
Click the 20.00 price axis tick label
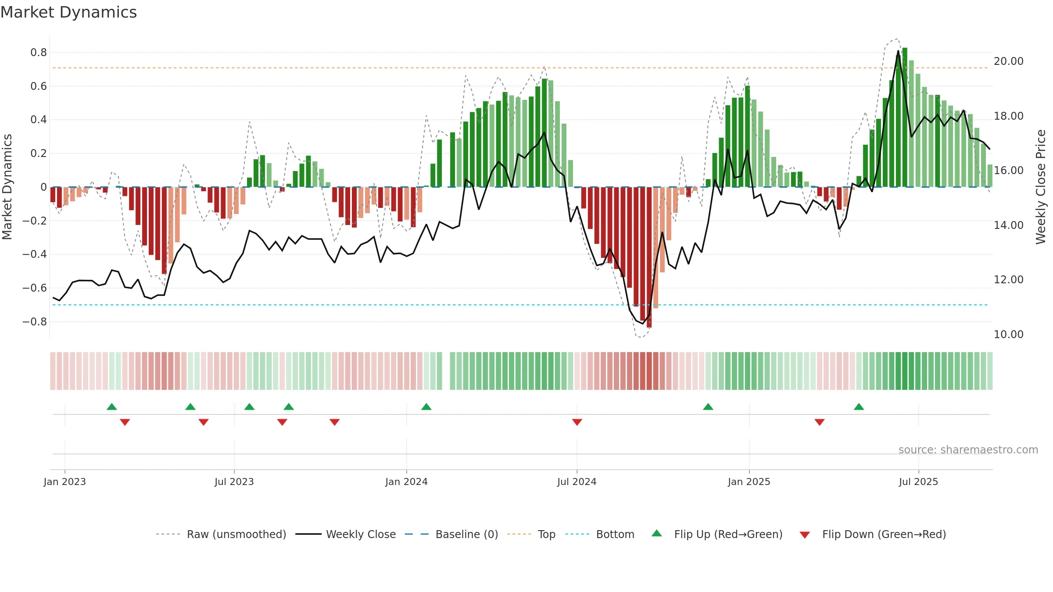pos(1009,61)
